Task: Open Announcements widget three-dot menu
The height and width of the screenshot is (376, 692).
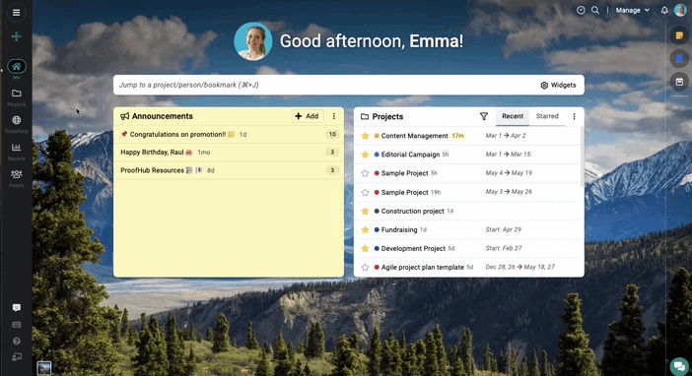Action: pos(333,116)
